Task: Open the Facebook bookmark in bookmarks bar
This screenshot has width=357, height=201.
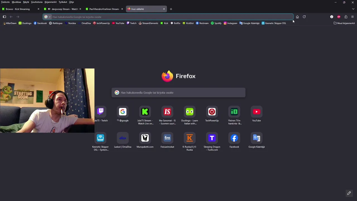Action: point(40,23)
